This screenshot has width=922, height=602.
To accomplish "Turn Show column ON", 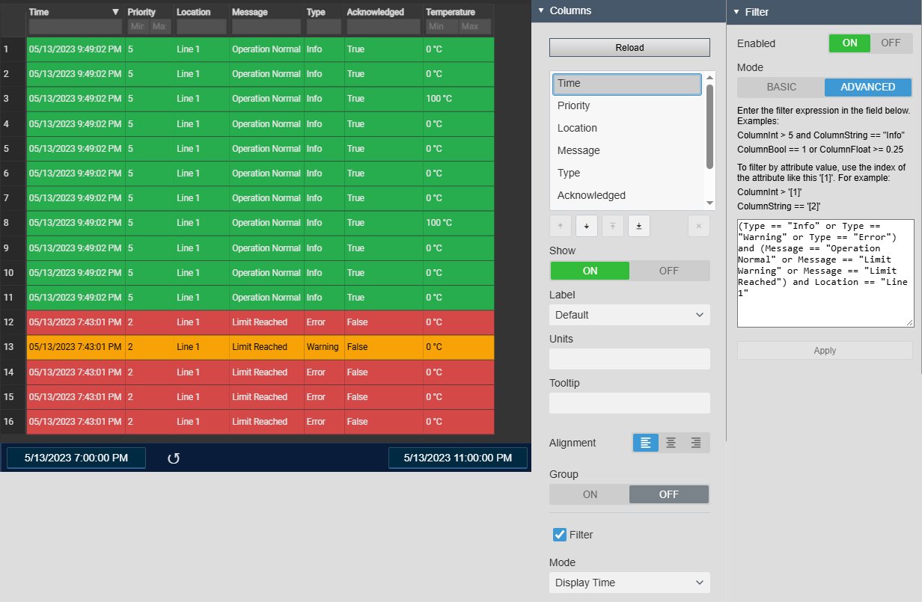I will 590,271.
